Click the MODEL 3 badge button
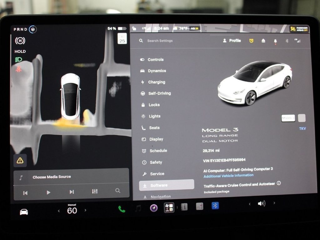Screen dimensions: 320x240 288,118
